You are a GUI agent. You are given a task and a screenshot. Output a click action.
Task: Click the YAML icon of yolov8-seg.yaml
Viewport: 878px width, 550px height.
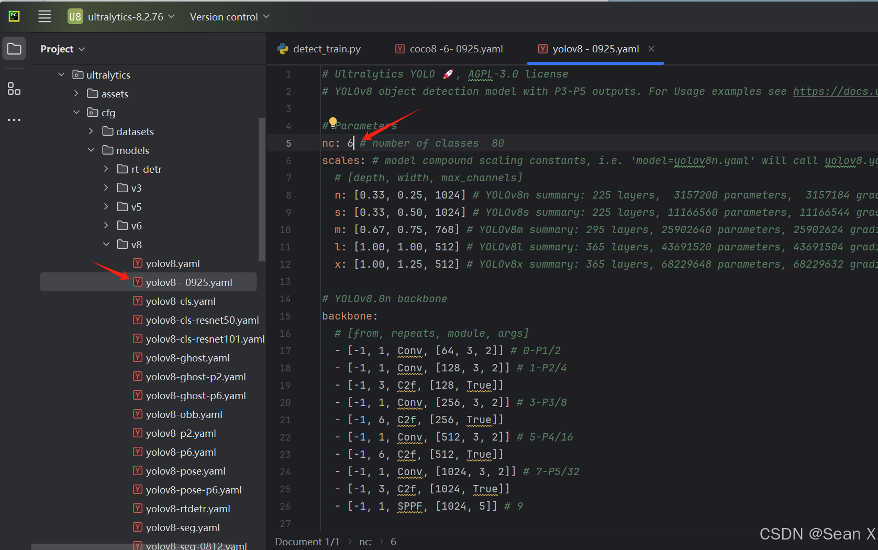point(138,527)
